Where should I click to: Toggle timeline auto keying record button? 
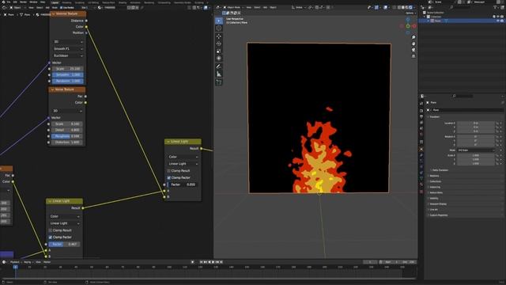point(193,262)
